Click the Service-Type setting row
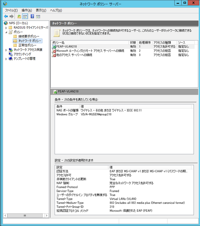Image resolution: width=200 pixels, height=226 pixels. click(x=124, y=191)
